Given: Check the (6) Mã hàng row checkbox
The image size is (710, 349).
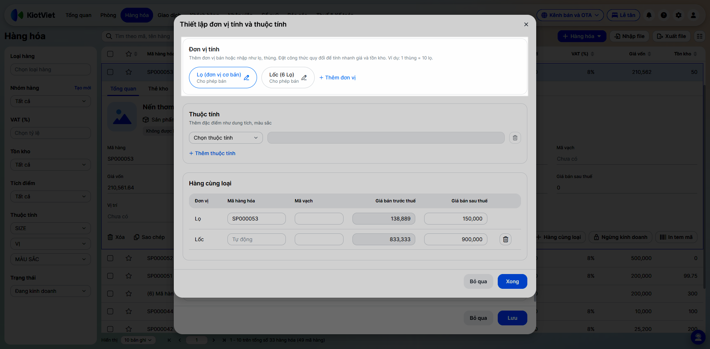Looking at the screenshot, I should tap(110, 294).
